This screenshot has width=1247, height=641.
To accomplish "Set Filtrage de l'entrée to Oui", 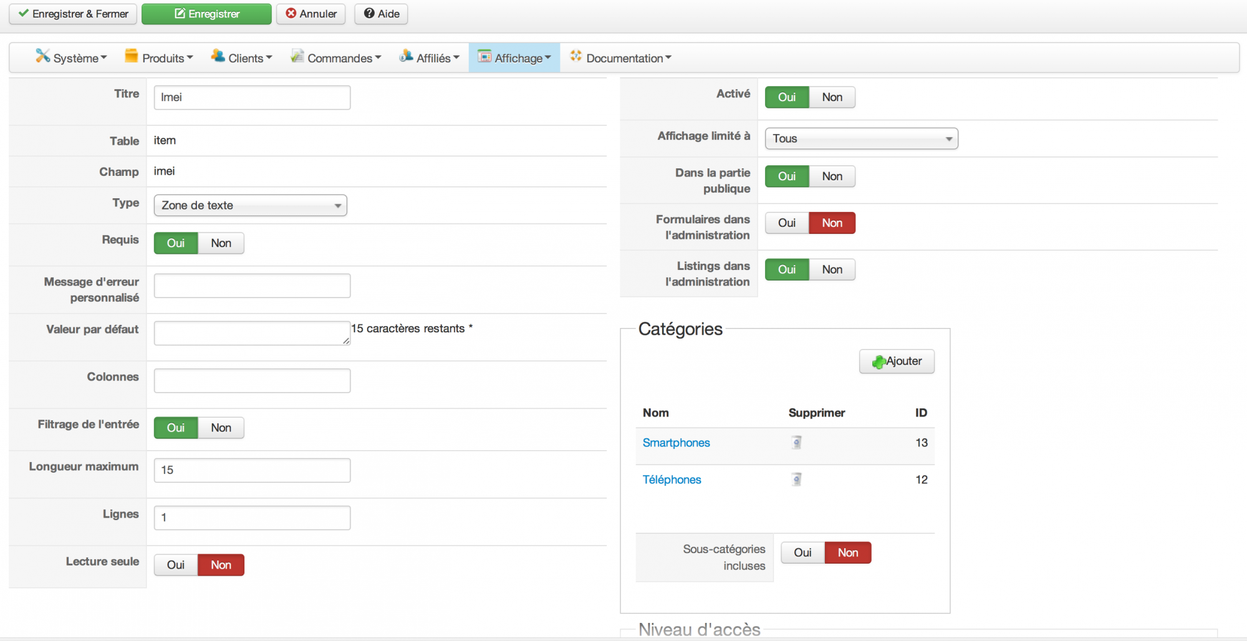I will point(176,428).
